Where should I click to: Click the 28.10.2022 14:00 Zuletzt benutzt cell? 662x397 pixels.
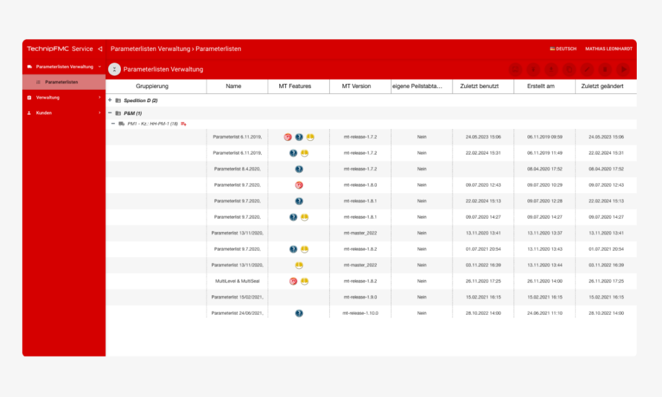(483, 314)
